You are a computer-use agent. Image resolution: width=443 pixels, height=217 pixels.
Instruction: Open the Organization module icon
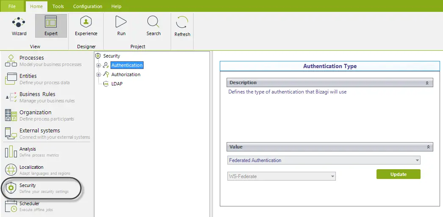[11, 115]
